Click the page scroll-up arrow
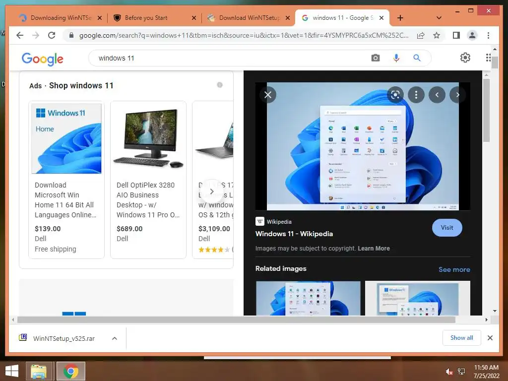This screenshot has height=381, width=508. (495, 49)
